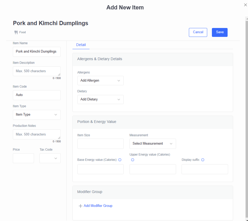Click the Add New Item title text
The width and height of the screenshot is (248, 221).
125,7
